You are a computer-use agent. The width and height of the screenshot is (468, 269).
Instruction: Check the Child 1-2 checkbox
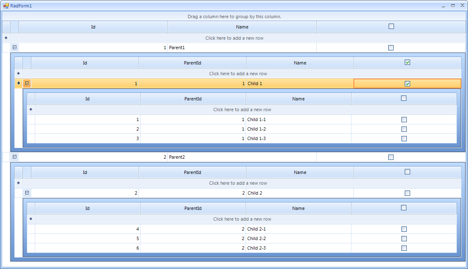pyautogui.click(x=404, y=129)
